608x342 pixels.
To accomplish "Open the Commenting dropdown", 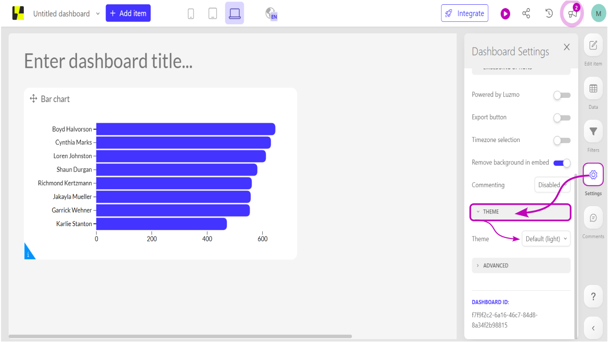I will tap(551, 185).
